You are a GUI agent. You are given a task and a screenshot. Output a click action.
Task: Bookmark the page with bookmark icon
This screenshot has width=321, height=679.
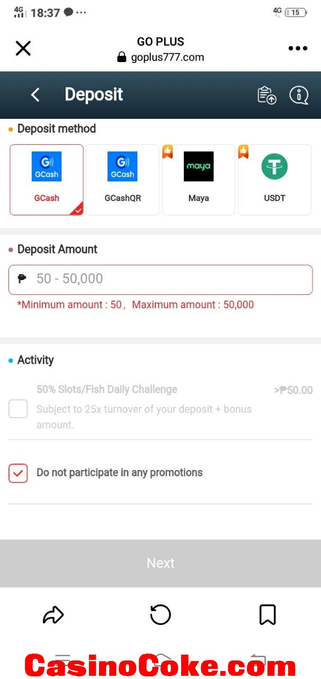267,615
